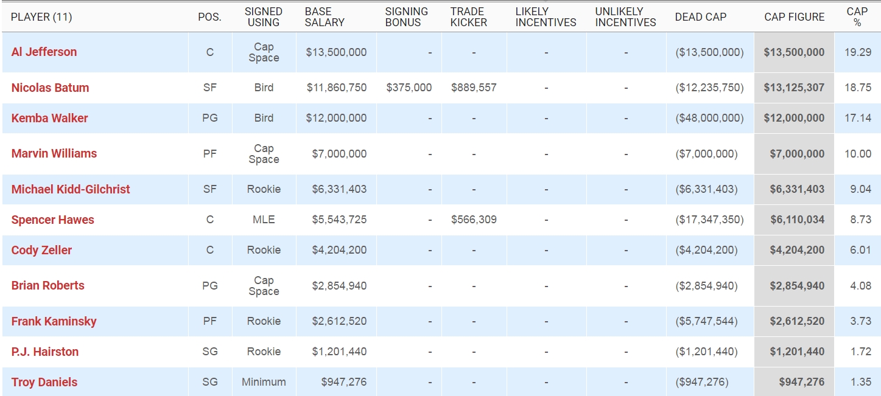Open Nicolas Batum's player link
Viewport: 881px width, 396px height.
point(50,88)
